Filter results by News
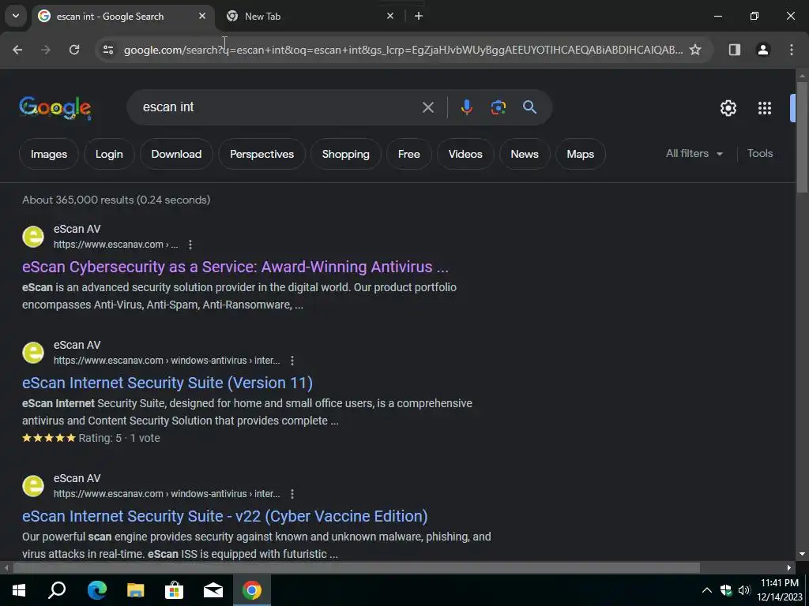This screenshot has width=809, height=606. (525, 154)
